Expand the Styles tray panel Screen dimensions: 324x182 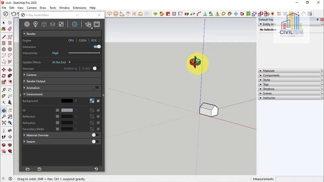click(290, 80)
